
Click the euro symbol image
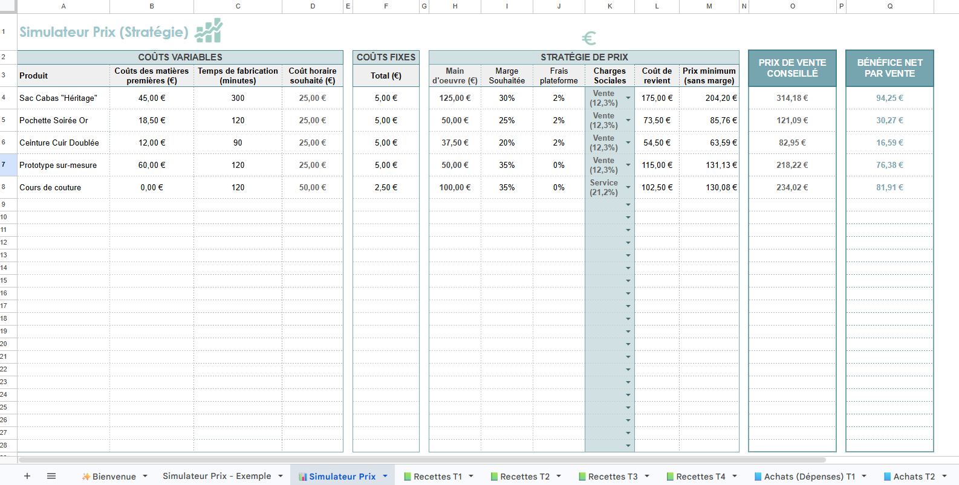pos(588,39)
